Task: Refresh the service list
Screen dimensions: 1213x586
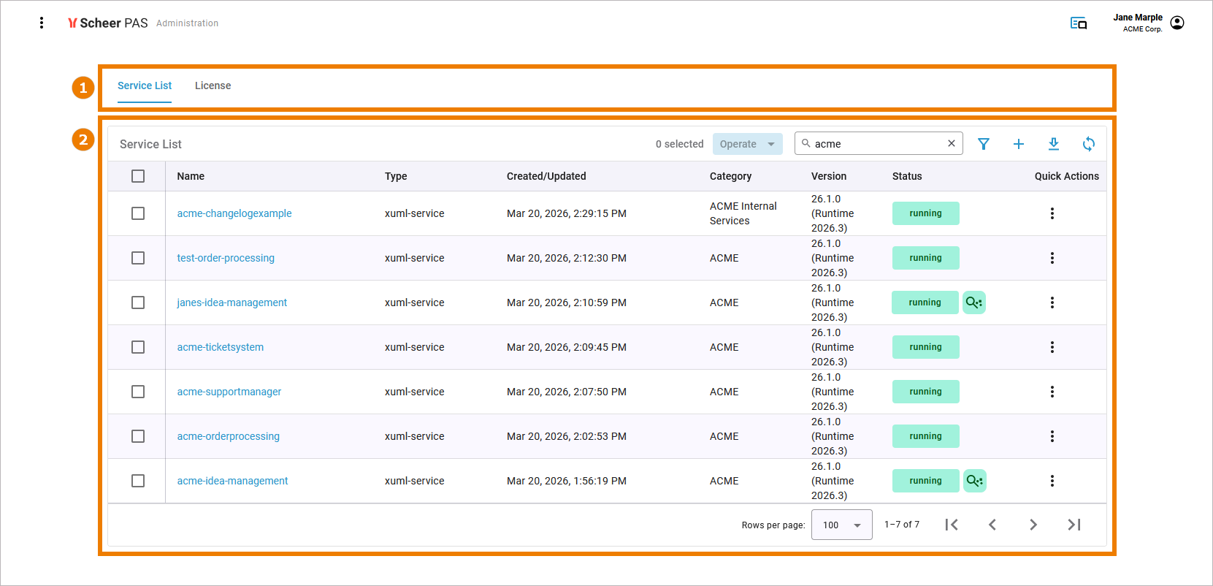Action: click(1088, 144)
